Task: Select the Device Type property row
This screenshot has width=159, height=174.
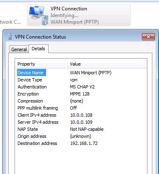Action: [x=81, y=80]
